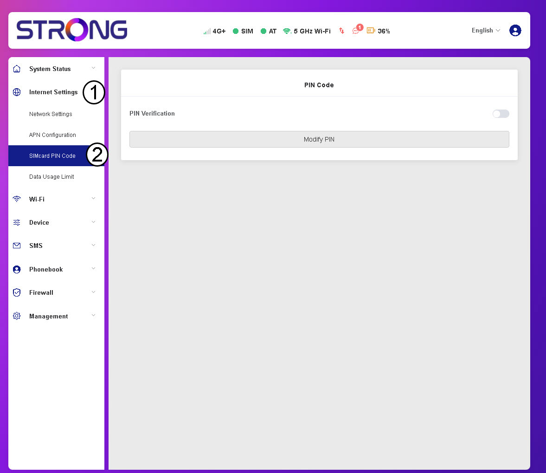Click the 4G+ signal strength bars
This screenshot has height=473, width=546.
coord(207,31)
